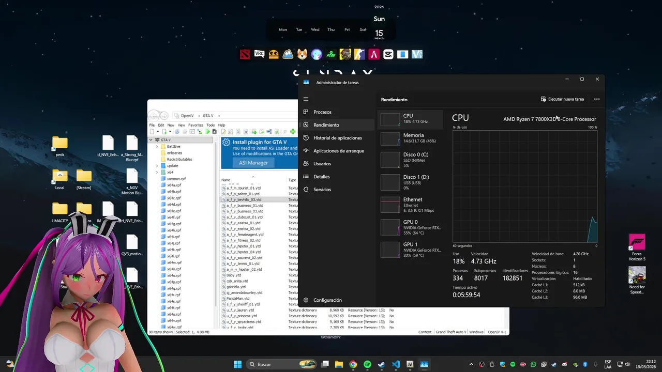Image resolution: width=662 pixels, height=372 pixels.
Task: Launch Dota 2 from the desktop dock
Action: pos(245,54)
